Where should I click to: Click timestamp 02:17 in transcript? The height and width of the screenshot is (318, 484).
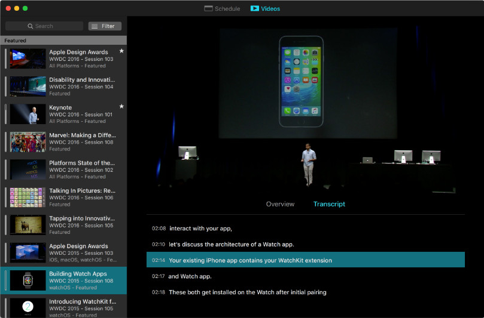pyautogui.click(x=158, y=276)
